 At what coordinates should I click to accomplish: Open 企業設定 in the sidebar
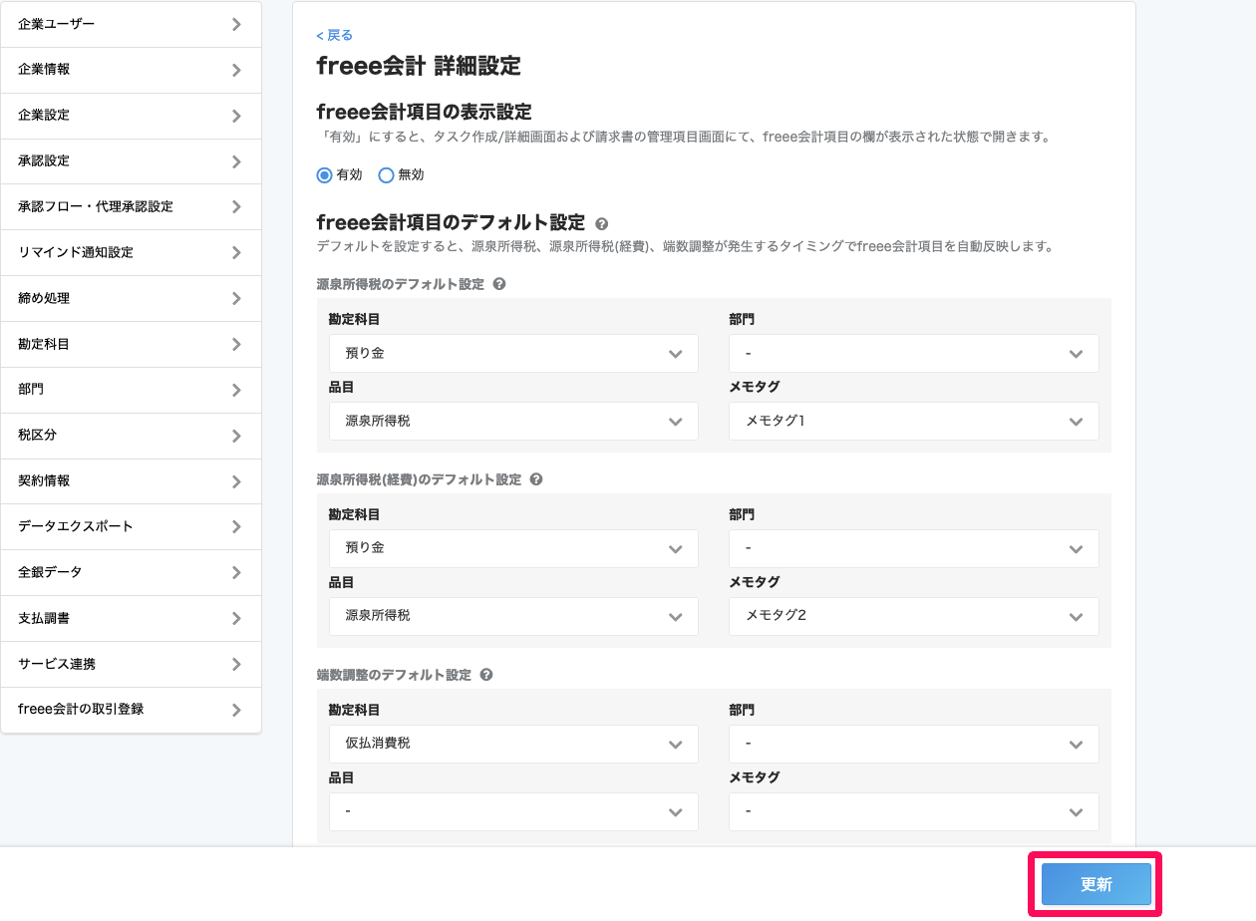pyautogui.click(x=131, y=116)
